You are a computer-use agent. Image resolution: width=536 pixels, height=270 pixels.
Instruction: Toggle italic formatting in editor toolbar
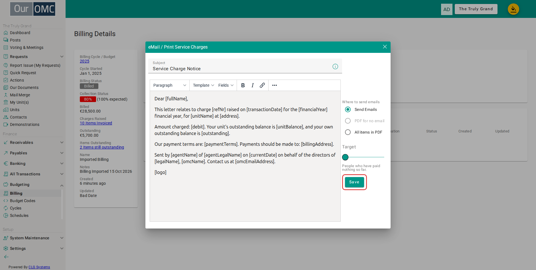[x=253, y=85]
